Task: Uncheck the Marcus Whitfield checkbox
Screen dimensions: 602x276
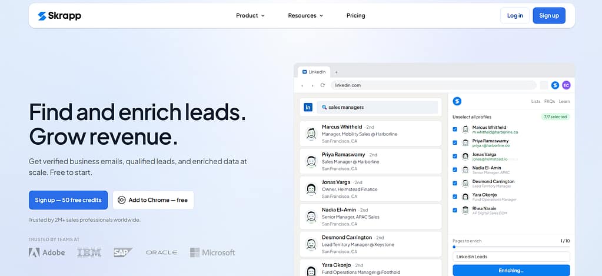Action: pos(455,129)
